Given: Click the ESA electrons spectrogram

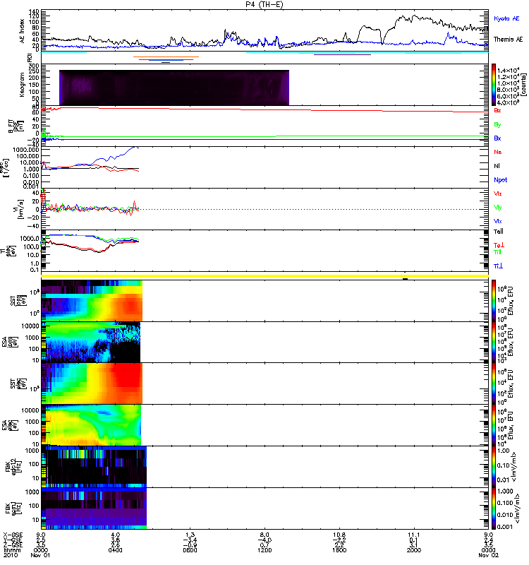Looking at the screenshot, I should [91, 425].
